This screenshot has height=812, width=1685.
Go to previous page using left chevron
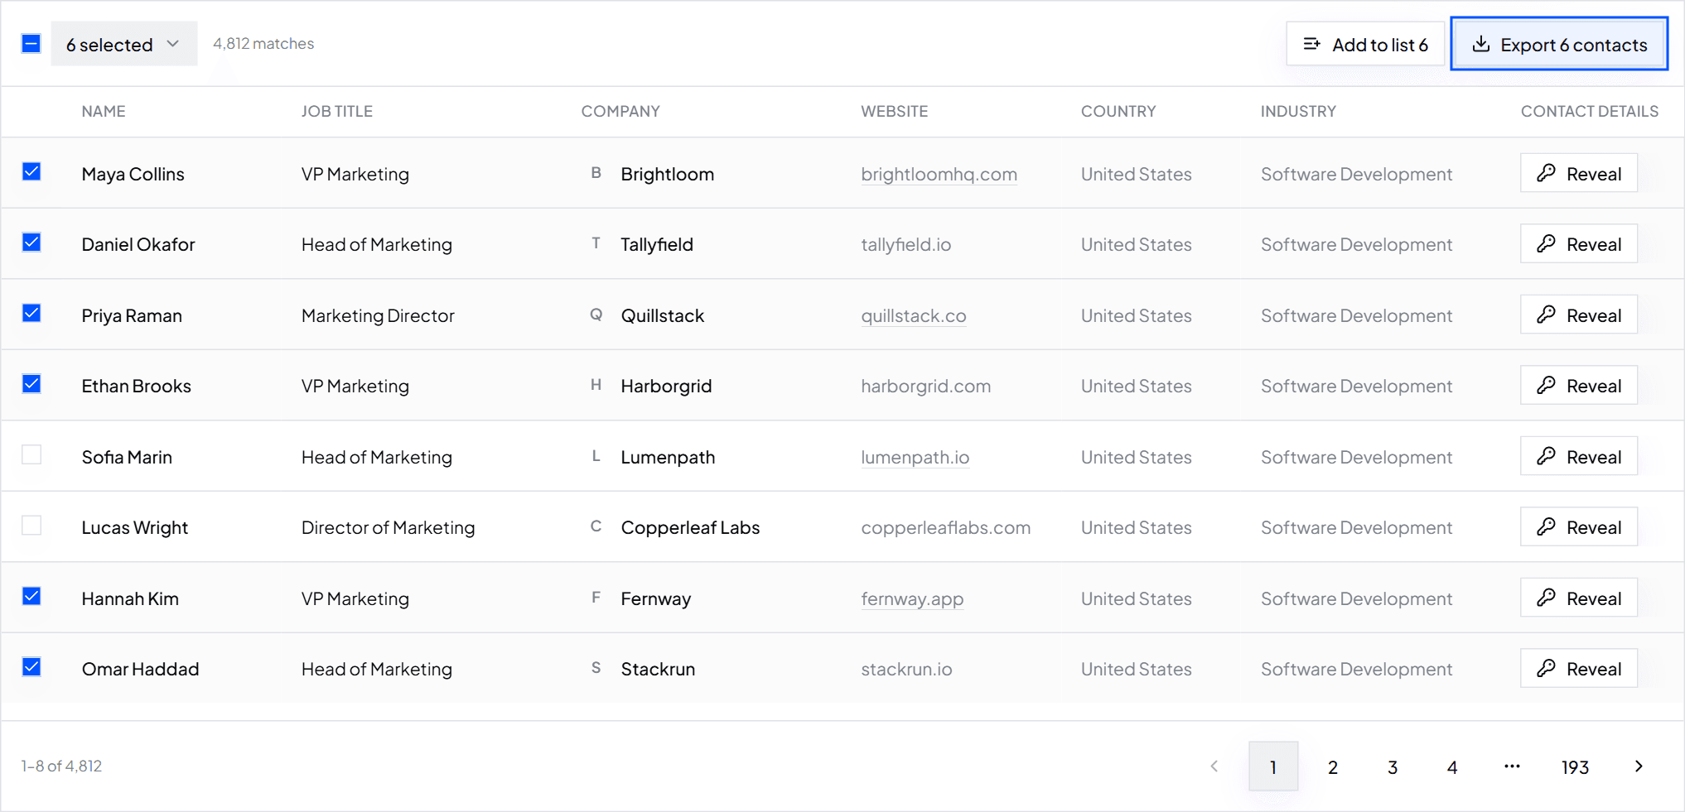(1214, 766)
